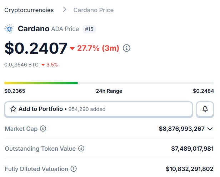Click the Cardano logo icon

(x=9, y=29)
